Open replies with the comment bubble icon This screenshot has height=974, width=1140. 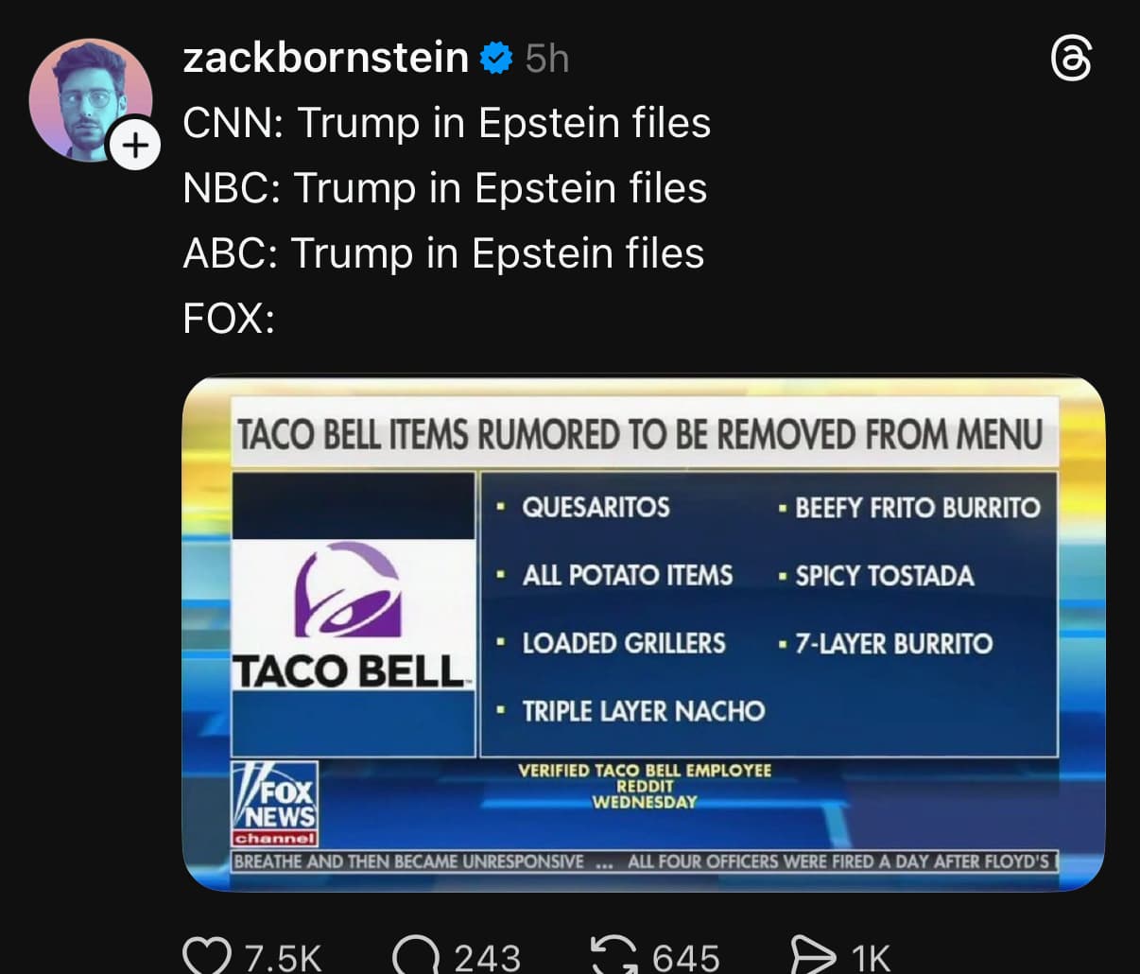click(413, 955)
